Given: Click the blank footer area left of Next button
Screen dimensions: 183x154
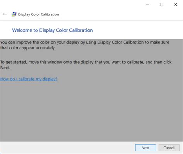Looking at the screenshot, I should pyautogui.click(x=67, y=148).
